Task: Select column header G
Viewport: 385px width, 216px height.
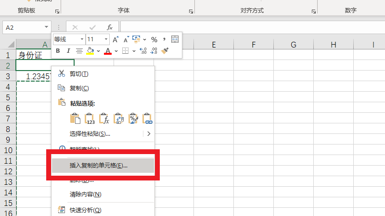Action: pyautogui.click(x=293, y=45)
